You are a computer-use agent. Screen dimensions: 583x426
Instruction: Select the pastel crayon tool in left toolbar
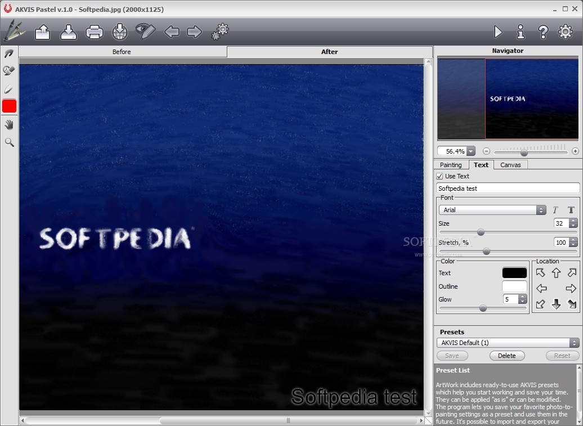click(x=9, y=89)
